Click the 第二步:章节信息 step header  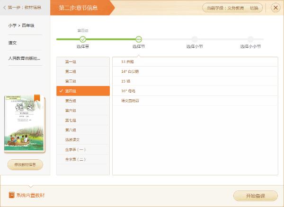pos(78,8)
